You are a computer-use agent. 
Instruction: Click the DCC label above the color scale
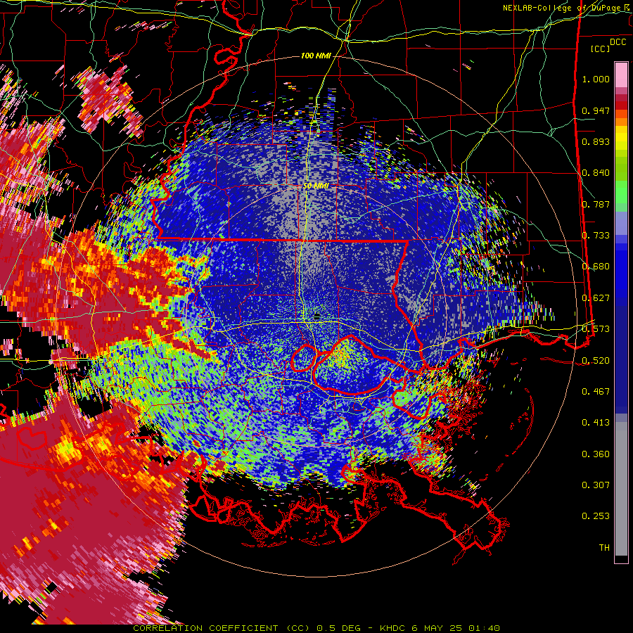[618, 42]
